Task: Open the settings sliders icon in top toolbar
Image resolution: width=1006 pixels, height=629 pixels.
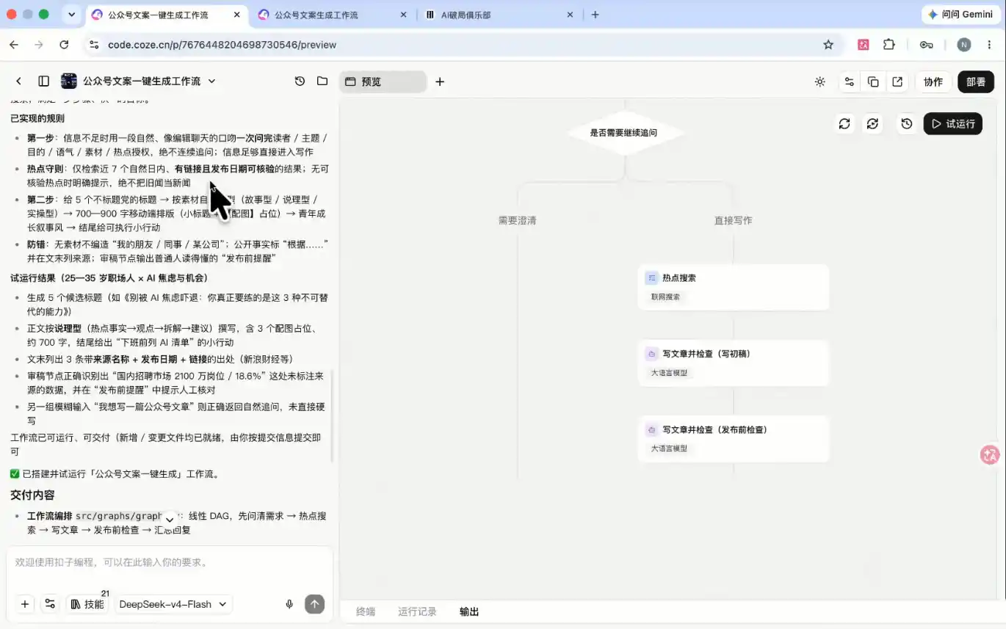Action: pyautogui.click(x=850, y=82)
